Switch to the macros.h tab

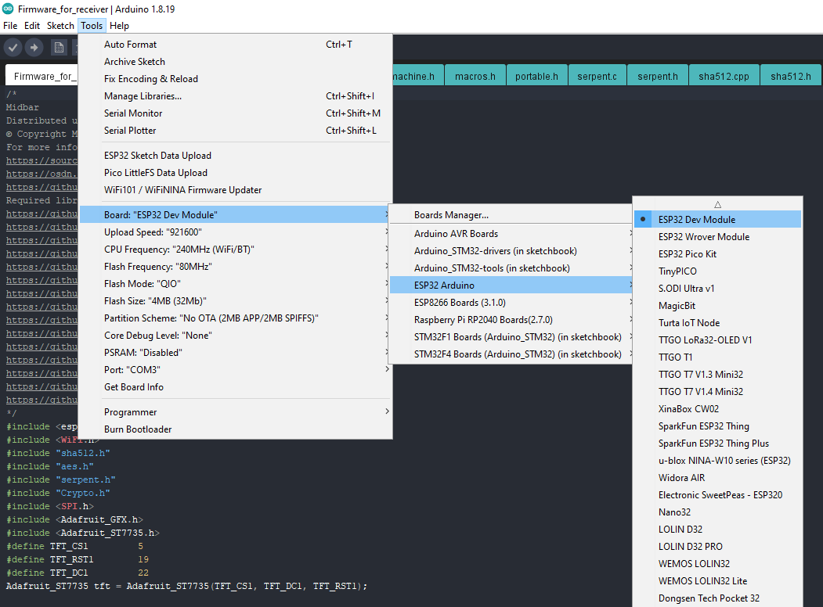pyautogui.click(x=475, y=77)
